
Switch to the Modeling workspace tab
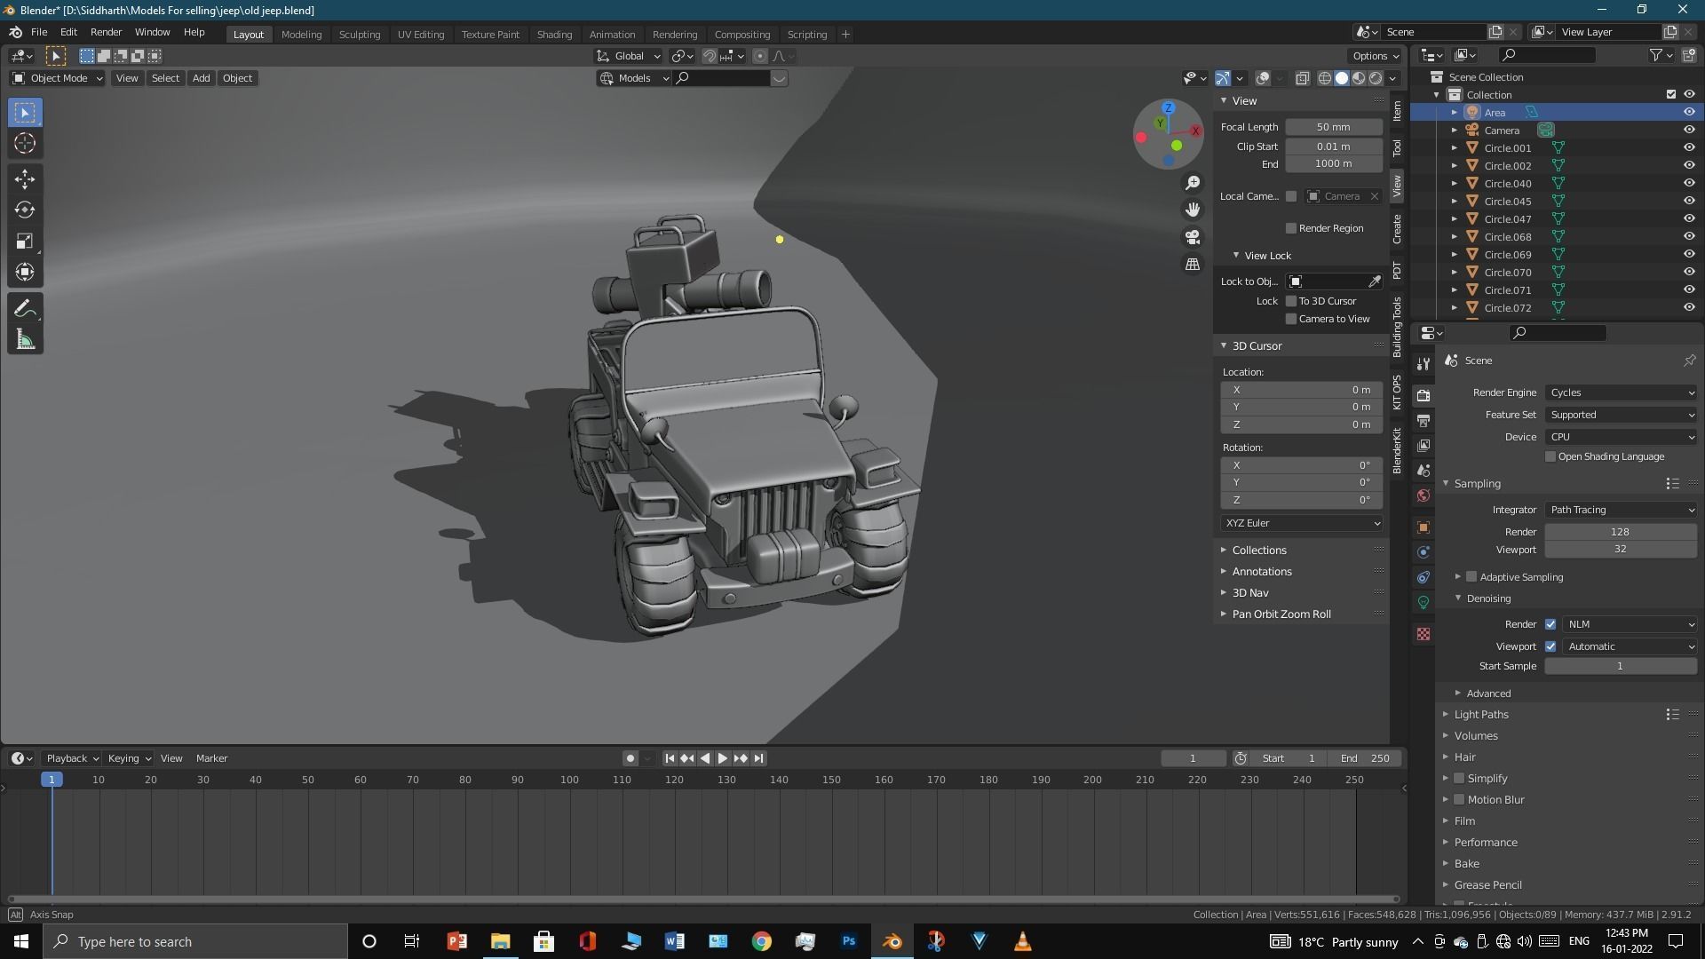click(301, 34)
